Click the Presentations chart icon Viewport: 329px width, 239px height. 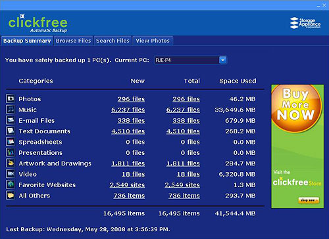tap(11, 152)
